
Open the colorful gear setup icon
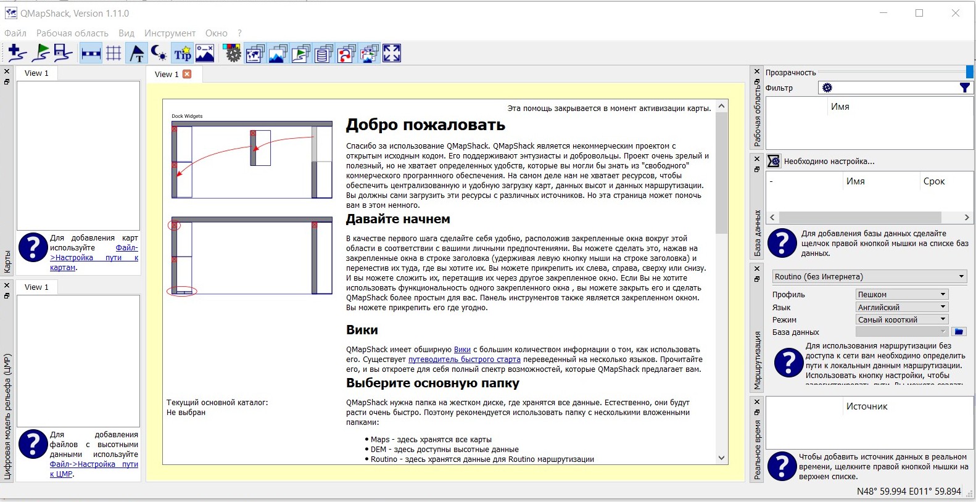[x=233, y=54]
